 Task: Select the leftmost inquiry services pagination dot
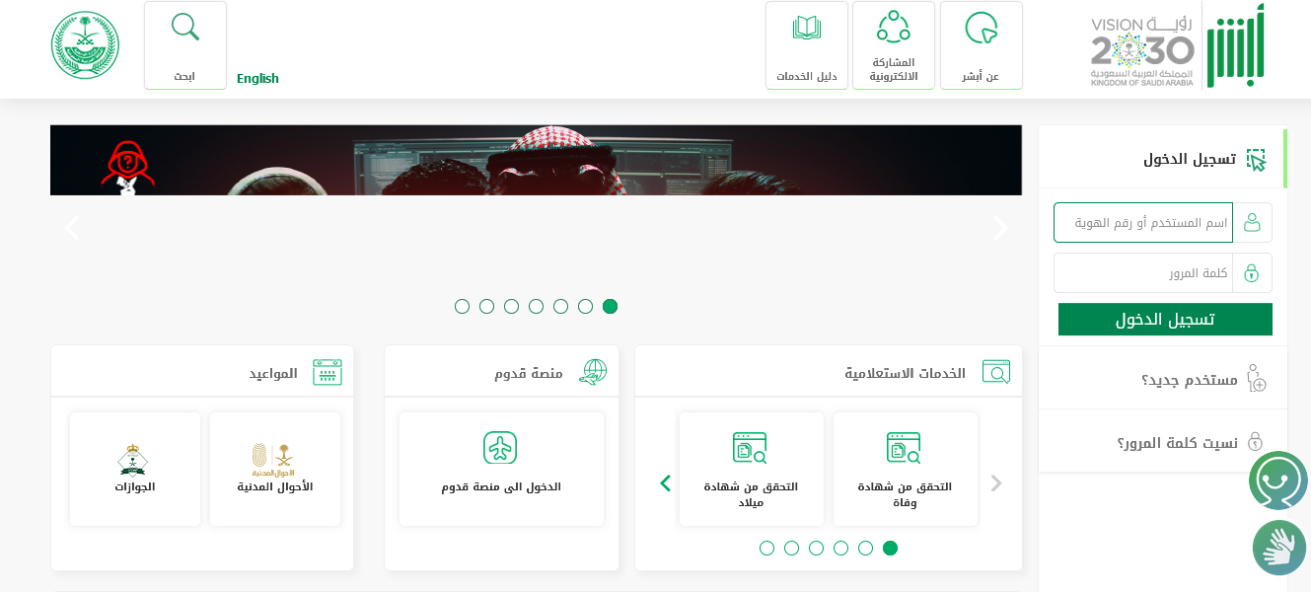tap(766, 548)
